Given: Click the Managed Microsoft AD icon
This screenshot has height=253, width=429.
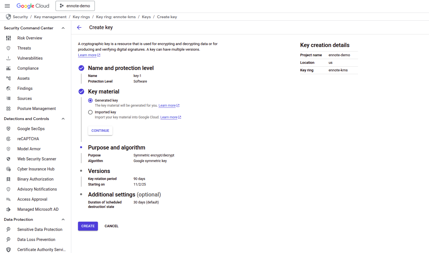Looking at the screenshot, I should pyautogui.click(x=8, y=209).
